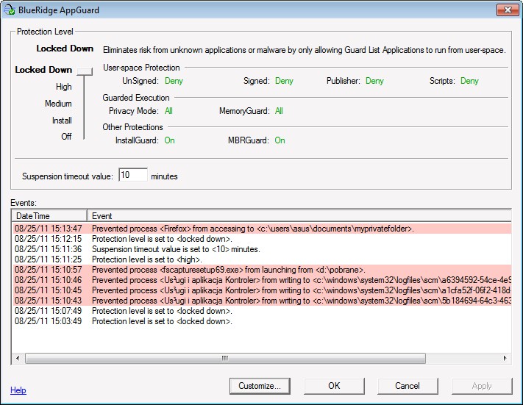
Task: Select the High protection level label
Action: 63,87
